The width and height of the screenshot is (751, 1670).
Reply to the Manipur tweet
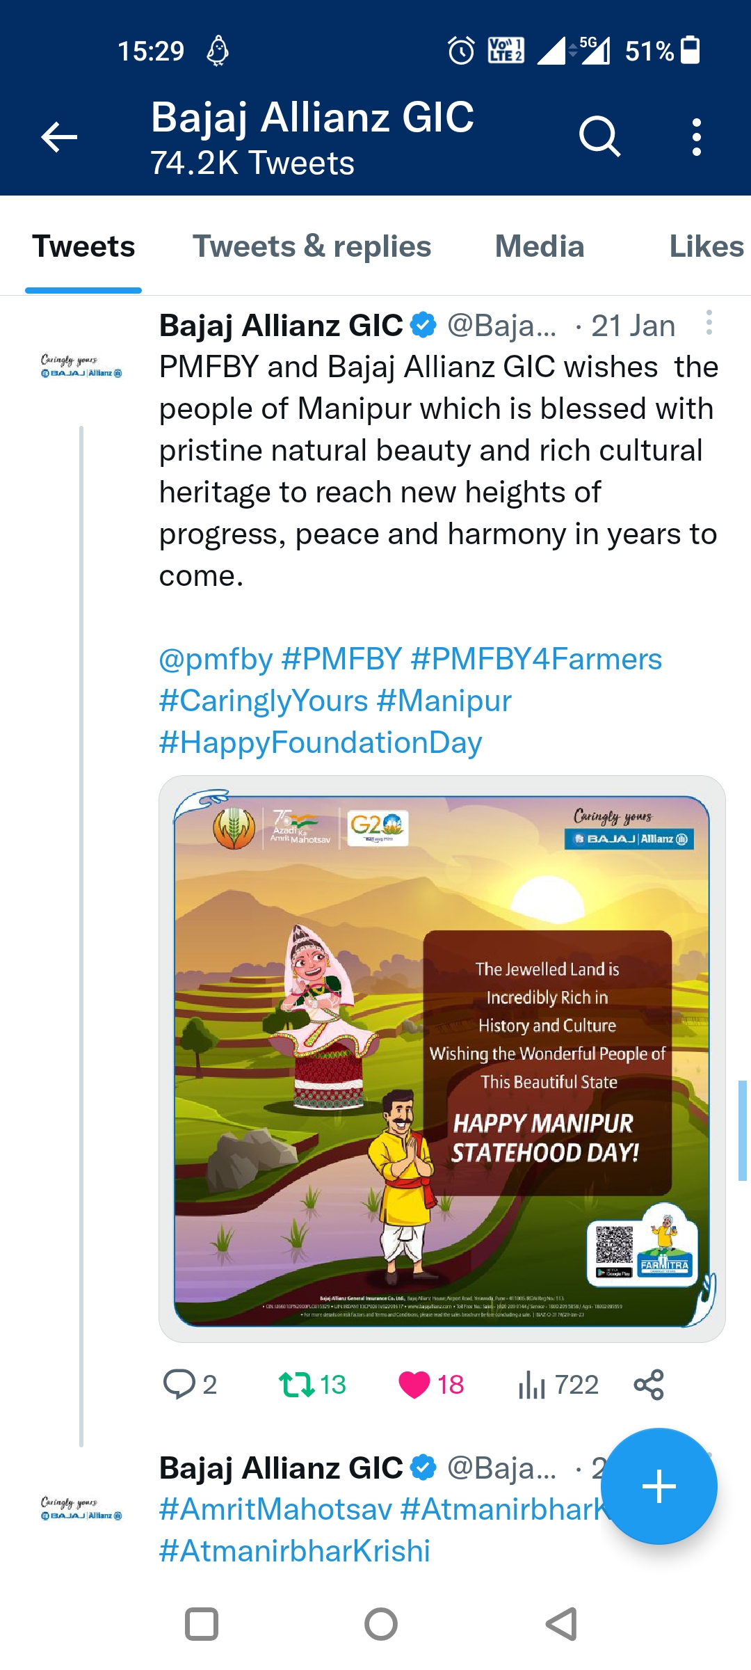(x=179, y=1384)
